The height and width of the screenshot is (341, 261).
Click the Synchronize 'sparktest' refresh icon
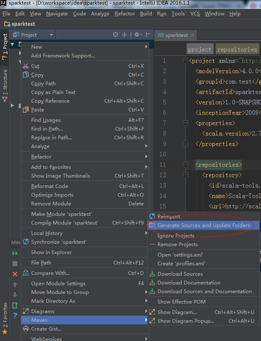(x=26, y=242)
